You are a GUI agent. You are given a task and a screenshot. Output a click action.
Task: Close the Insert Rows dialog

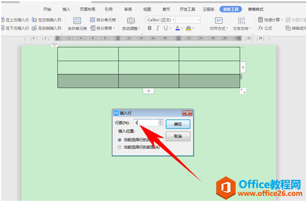187,113
